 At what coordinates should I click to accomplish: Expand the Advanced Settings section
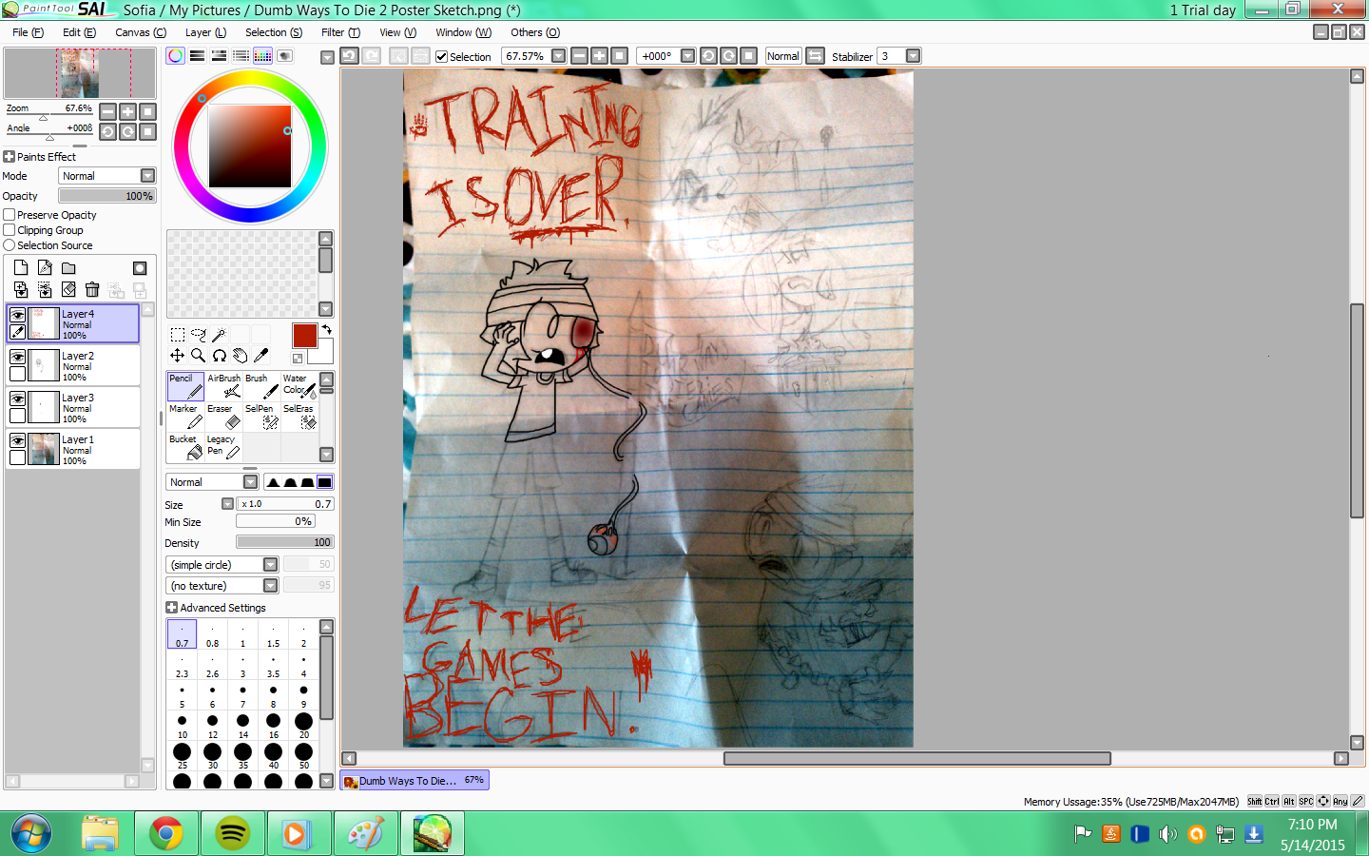pos(172,608)
